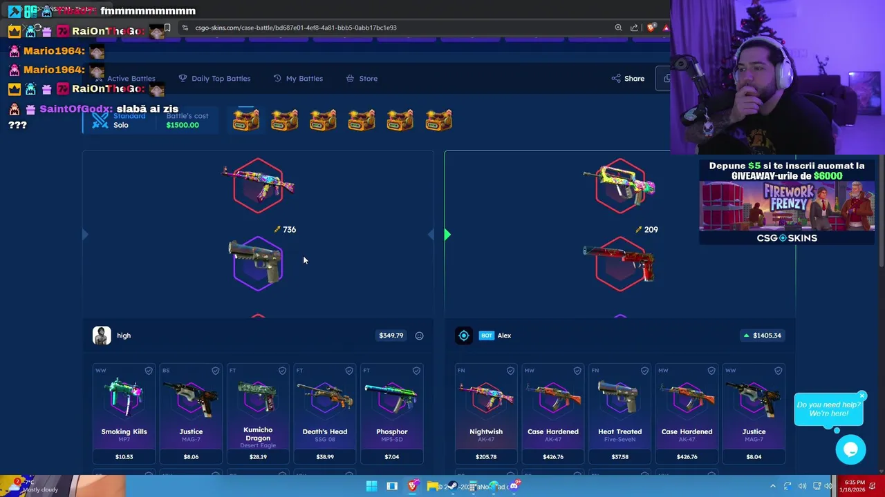Click the shield icon on Phosphor card
This screenshot has width=885, height=497.
(416, 371)
